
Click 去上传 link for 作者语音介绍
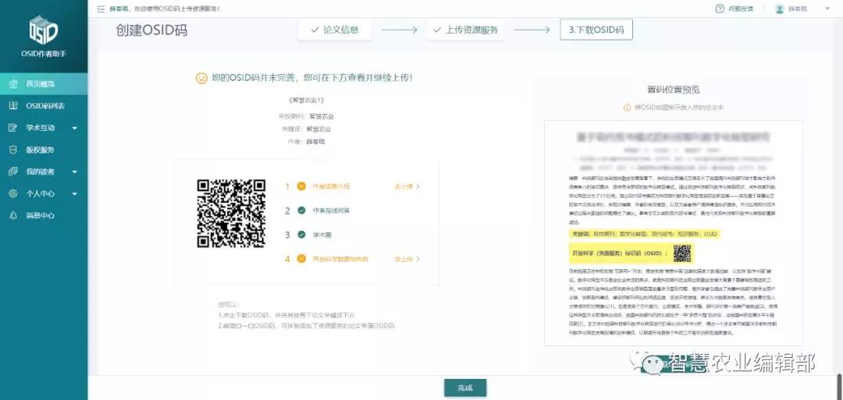407,187
